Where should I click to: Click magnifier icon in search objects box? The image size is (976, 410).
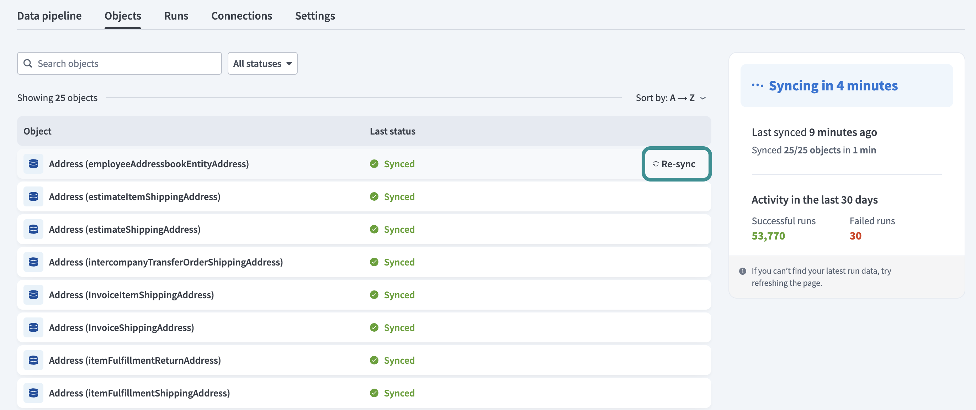click(x=28, y=63)
